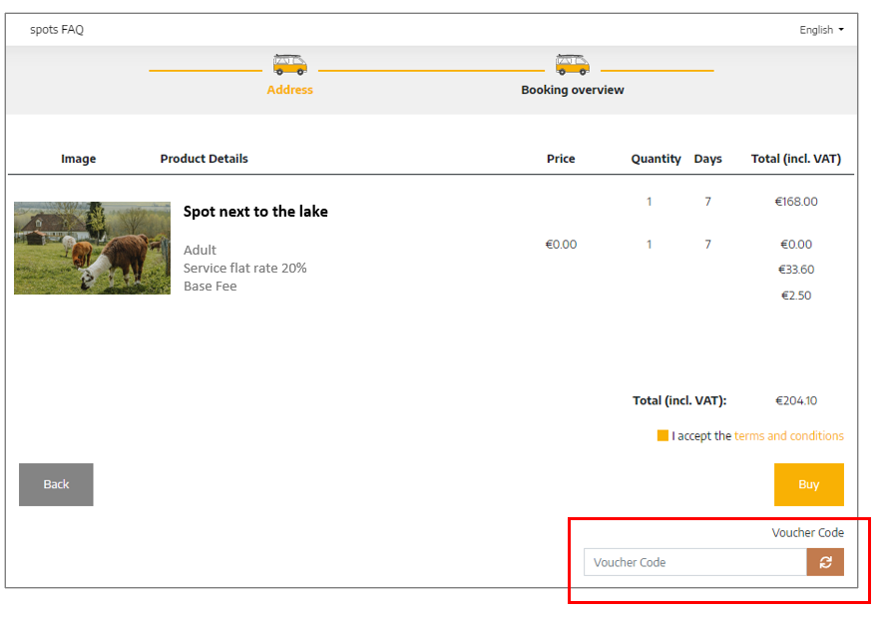Image resolution: width=883 pixels, height=624 pixels.
Task: Click the Quantity column header
Action: [x=657, y=159]
